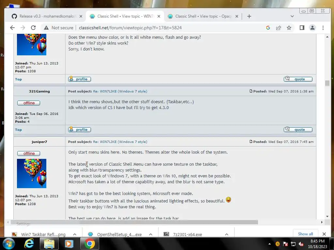This screenshot has width=334, height=250.
Task: Click the muted volume tray icon
Action: click(x=301, y=244)
